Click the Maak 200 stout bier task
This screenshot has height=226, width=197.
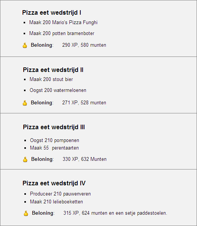click(51, 79)
